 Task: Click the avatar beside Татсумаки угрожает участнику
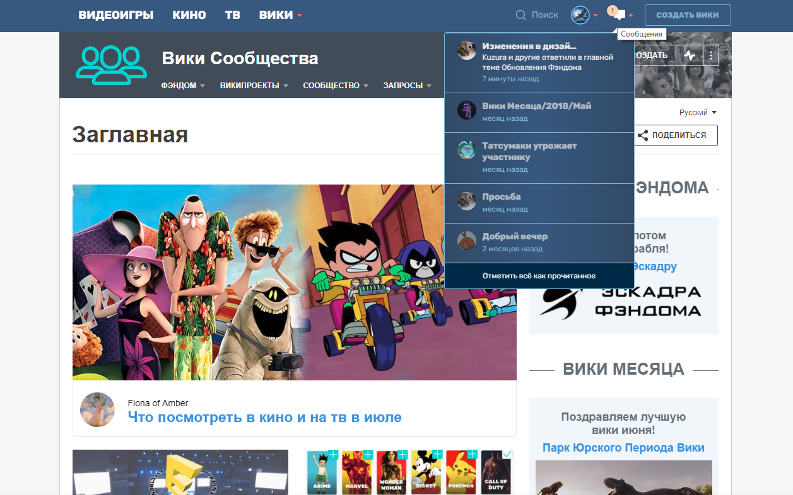pos(467,150)
